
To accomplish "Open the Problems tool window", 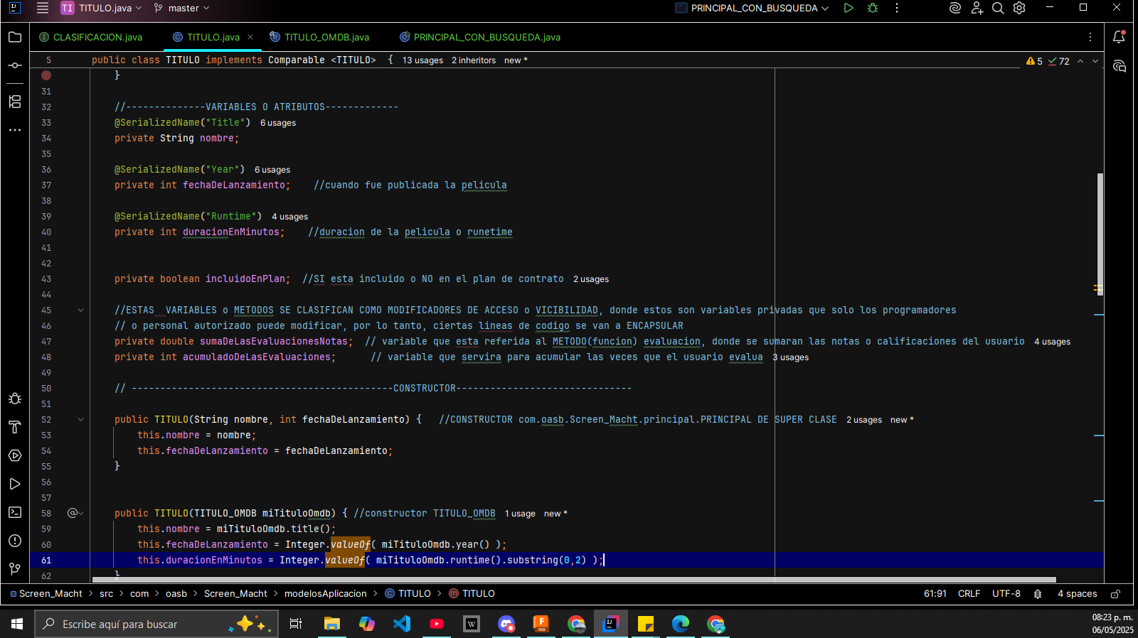I will [15, 541].
